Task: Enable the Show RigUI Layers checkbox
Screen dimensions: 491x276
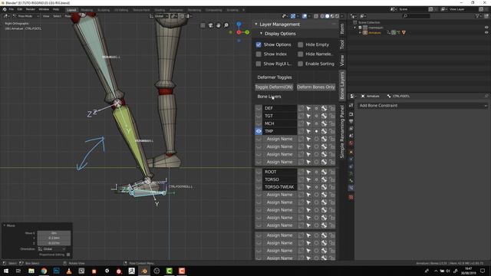Action: 259,64
